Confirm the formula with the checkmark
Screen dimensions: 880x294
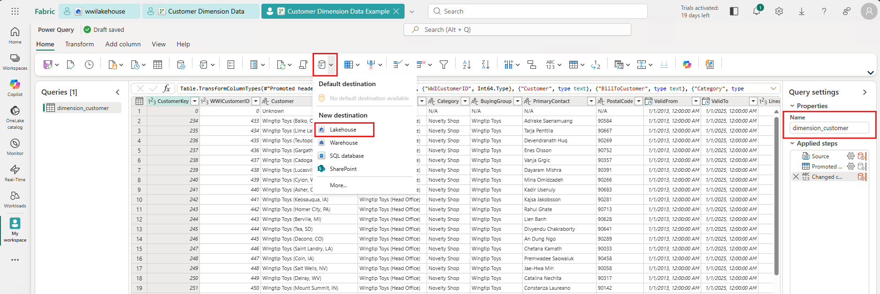(153, 88)
